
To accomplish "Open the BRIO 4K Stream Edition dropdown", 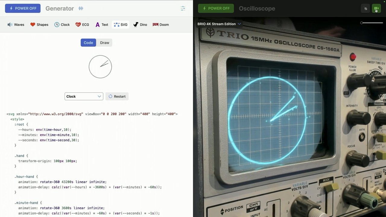I will (219, 24).
